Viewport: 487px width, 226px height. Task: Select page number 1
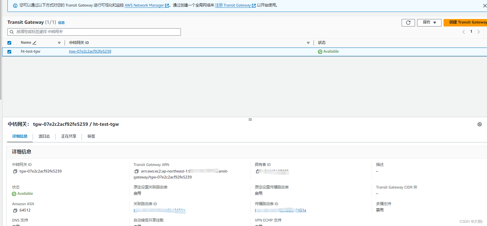click(471, 32)
